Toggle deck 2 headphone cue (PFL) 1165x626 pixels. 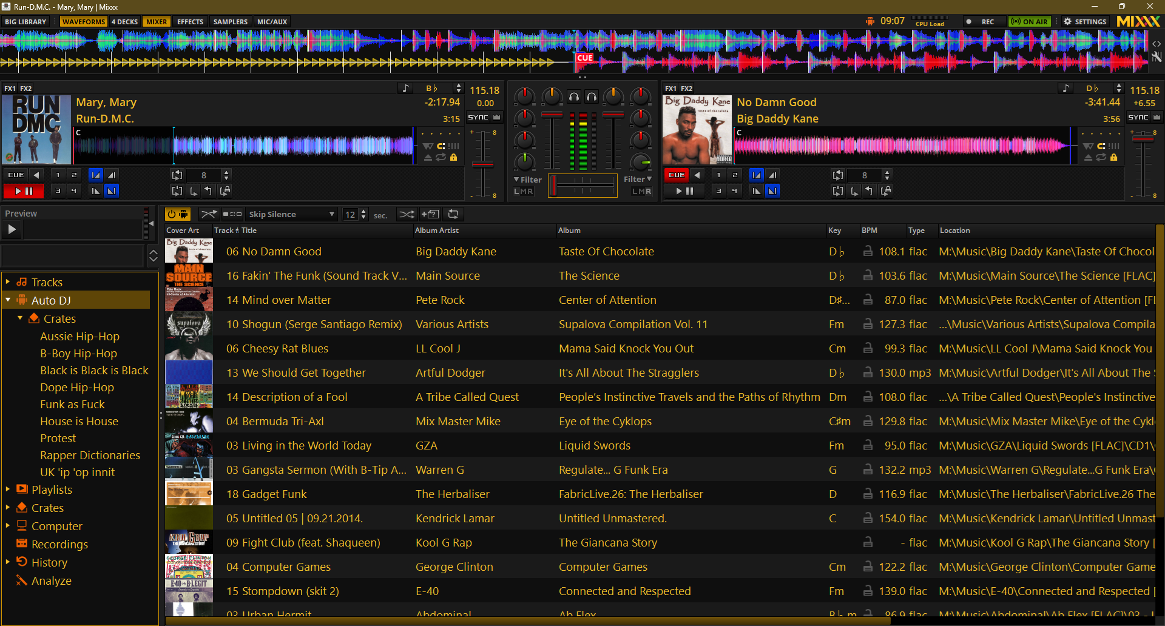coord(592,96)
